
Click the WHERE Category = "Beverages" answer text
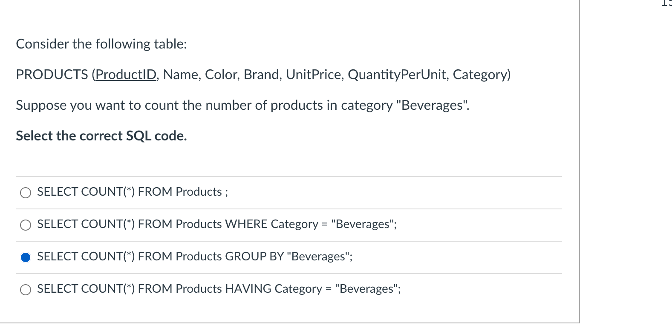[216, 225]
